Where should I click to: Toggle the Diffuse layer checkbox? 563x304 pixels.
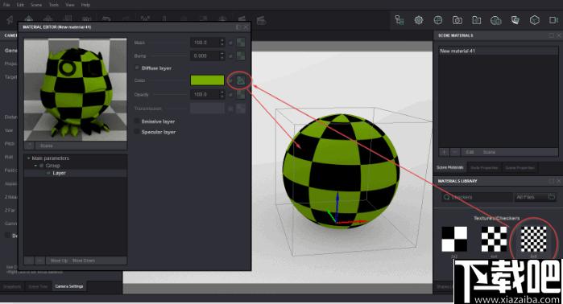pos(137,68)
